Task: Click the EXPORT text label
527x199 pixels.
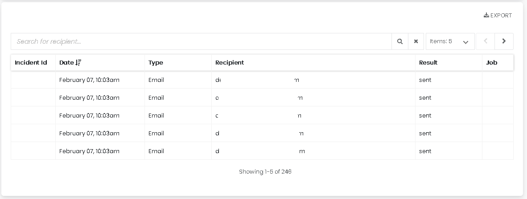Action: (501, 16)
